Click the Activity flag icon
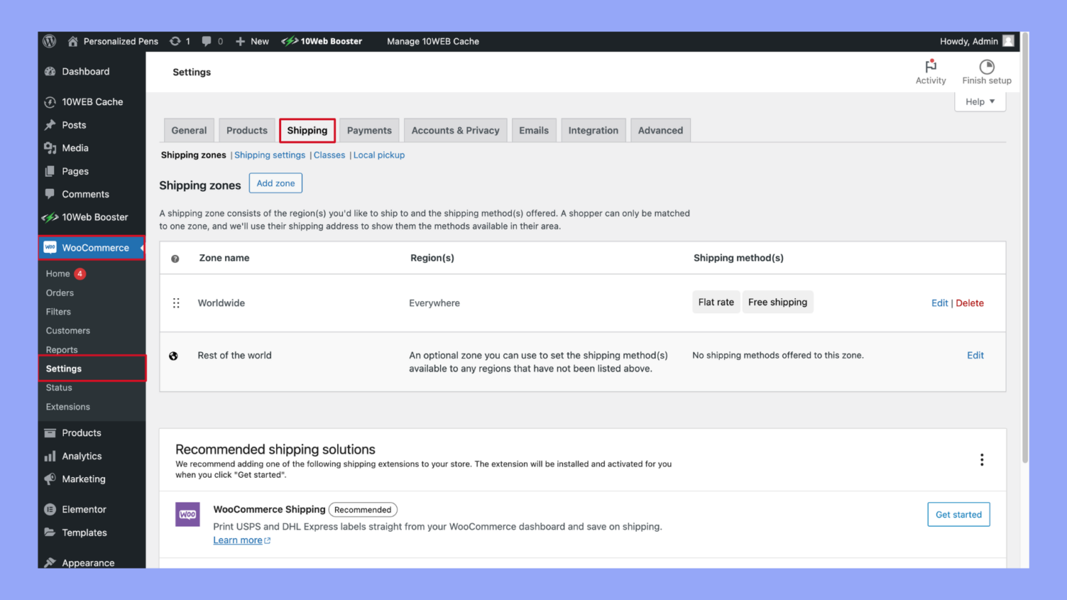1067x600 pixels. click(930, 66)
